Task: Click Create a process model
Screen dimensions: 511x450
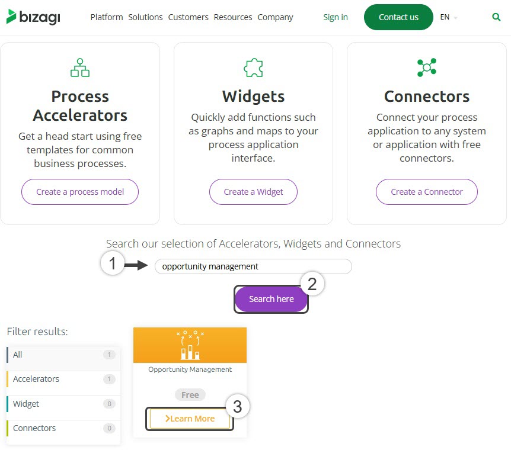Action: (79, 192)
